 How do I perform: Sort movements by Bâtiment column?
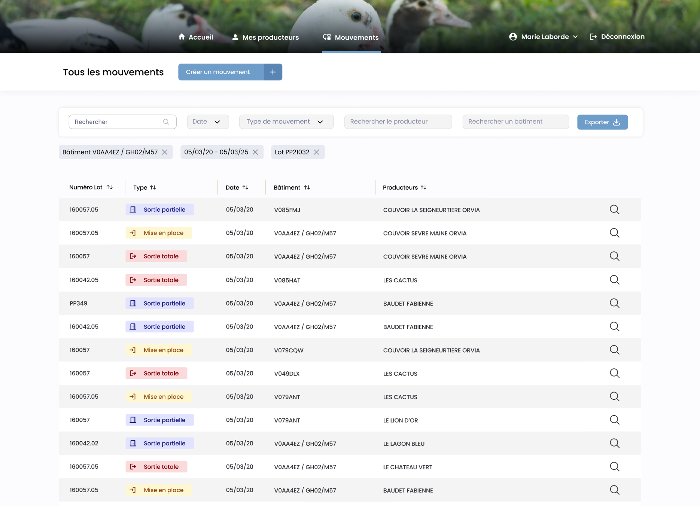tap(307, 188)
